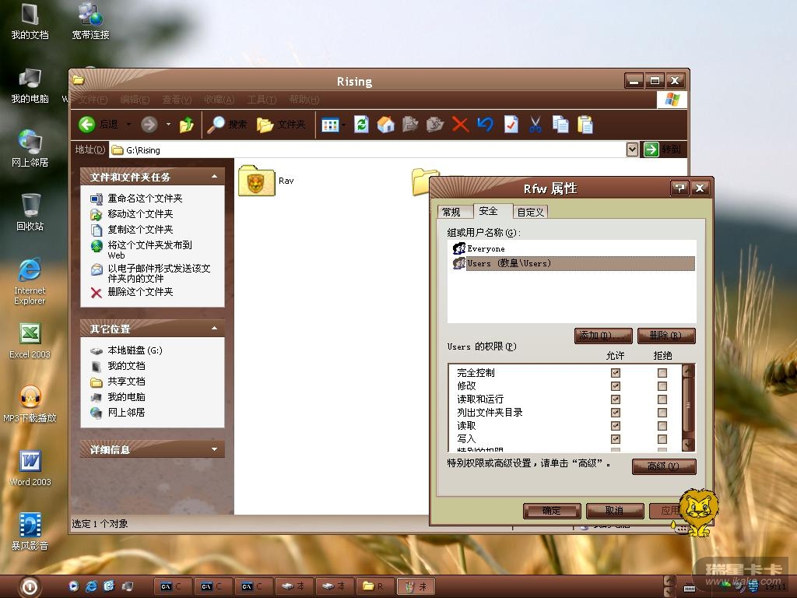Open the Recycle Bin (回收站) icon

[30, 212]
